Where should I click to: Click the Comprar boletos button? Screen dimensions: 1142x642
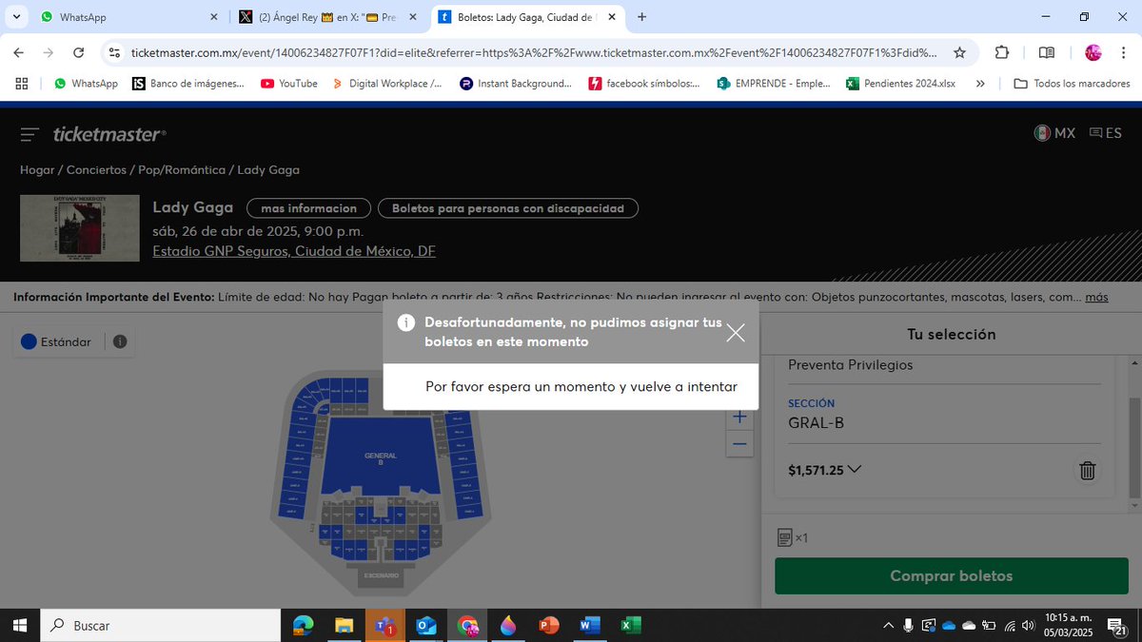(x=951, y=575)
